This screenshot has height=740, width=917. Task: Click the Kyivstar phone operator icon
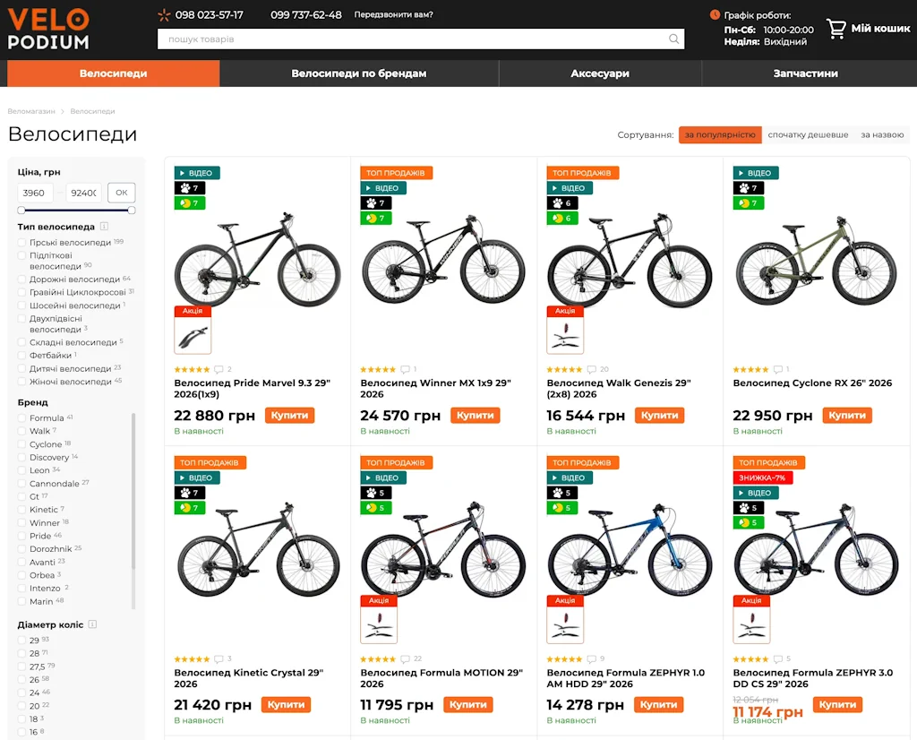pyautogui.click(x=164, y=15)
